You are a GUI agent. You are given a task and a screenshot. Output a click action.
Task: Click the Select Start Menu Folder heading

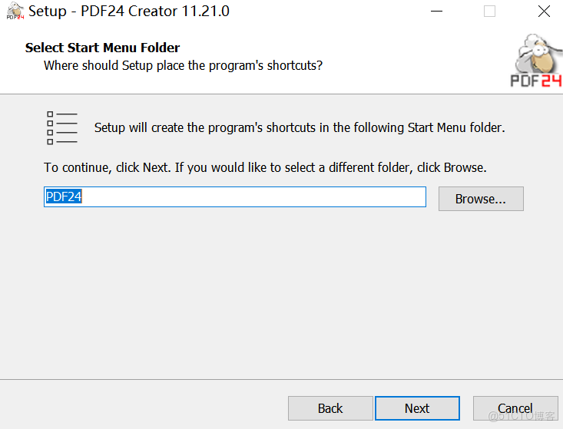tap(102, 48)
